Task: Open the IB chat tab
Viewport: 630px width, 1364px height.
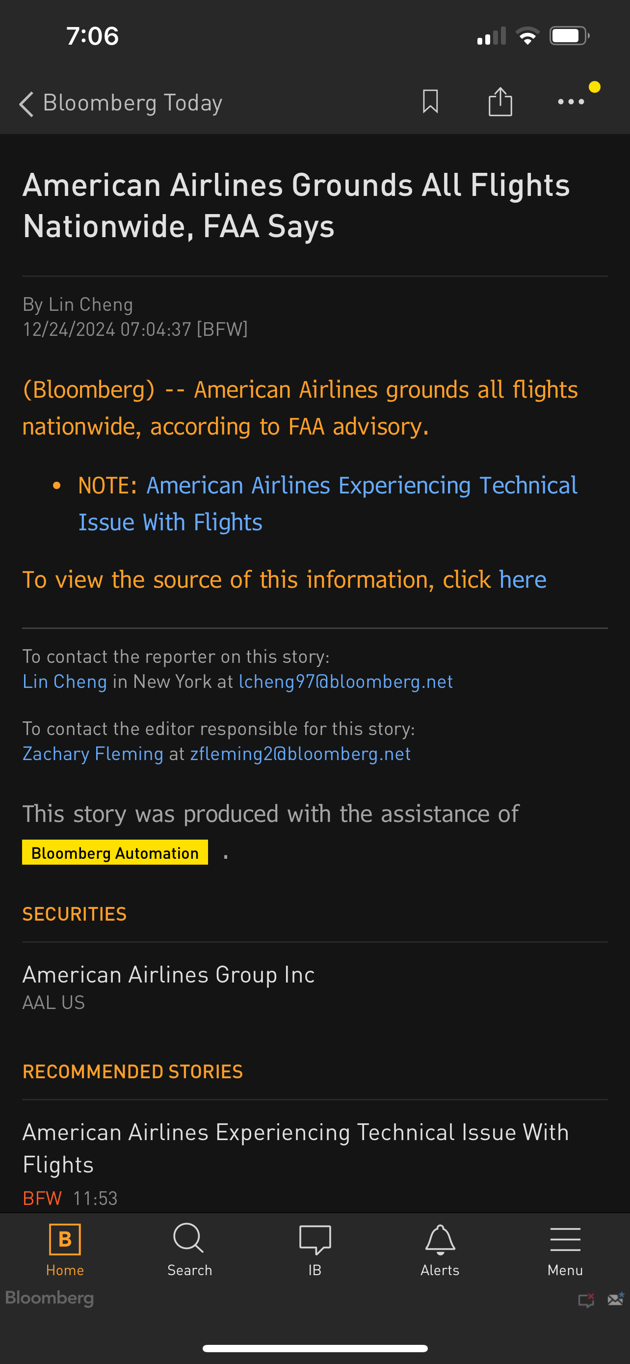Action: [x=315, y=1249]
